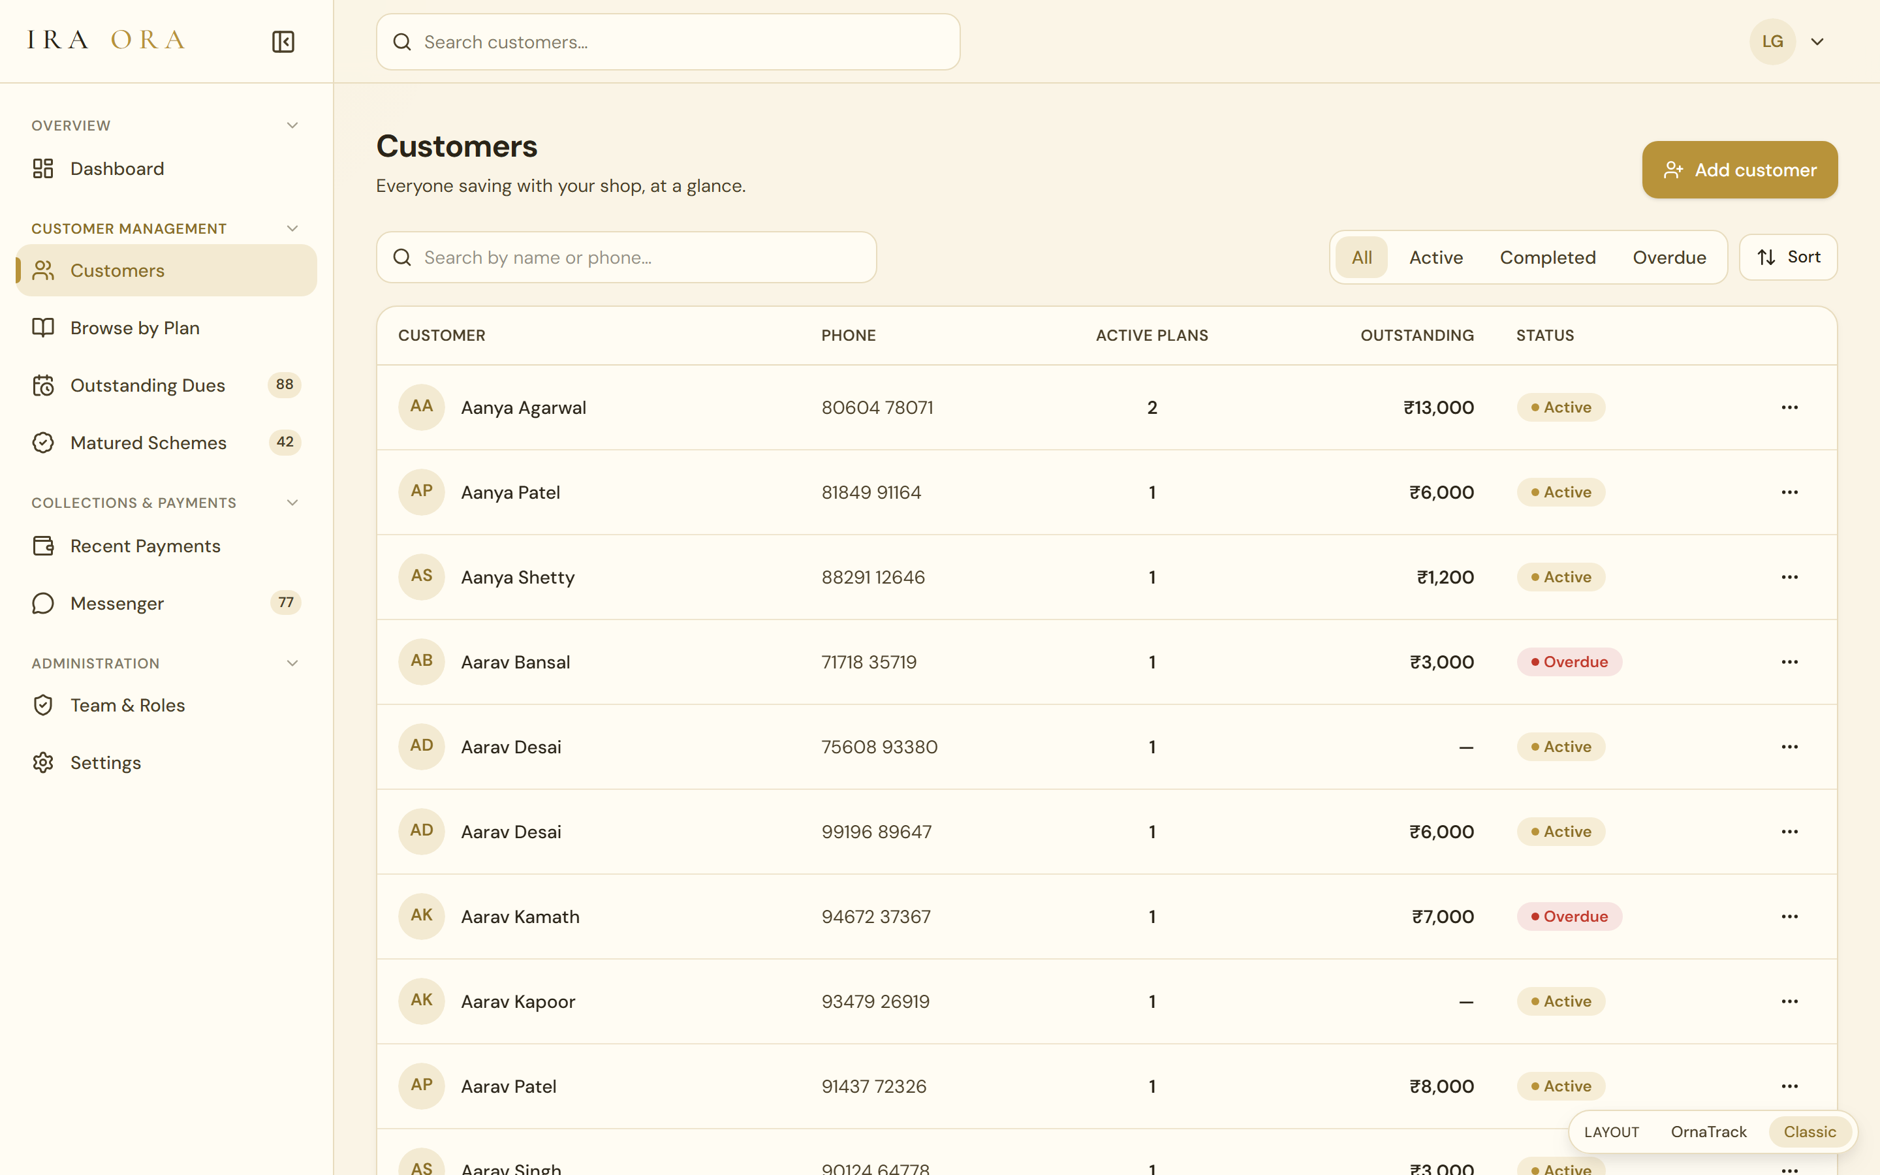
Task: Click Active status badge for Aanya Patel
Action: coord(1561,492)
